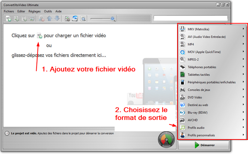Expand the DVD Vidéo submenu arrow
This screenshot has width=248, height=154.
[x=243, y=97]
